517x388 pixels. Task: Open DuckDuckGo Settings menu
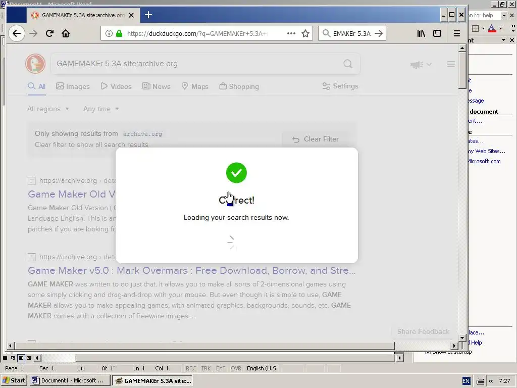[x=340, y=86]
